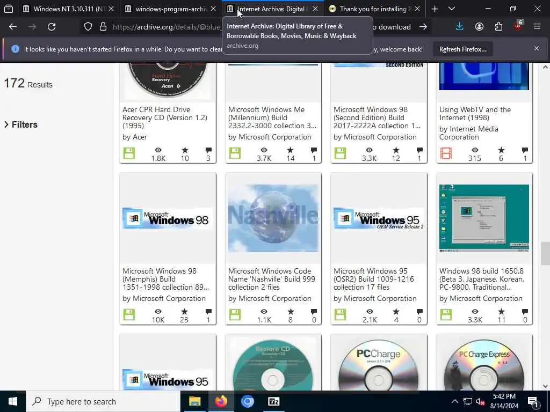
Task: Open the Firefox account icon
Action: point(479,27)
